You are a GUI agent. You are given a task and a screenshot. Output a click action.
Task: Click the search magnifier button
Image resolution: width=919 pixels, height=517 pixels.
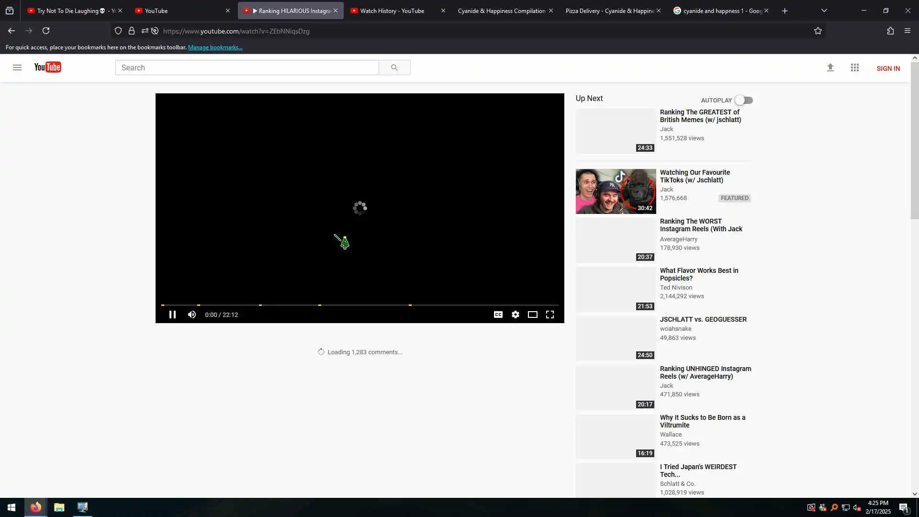394,68
